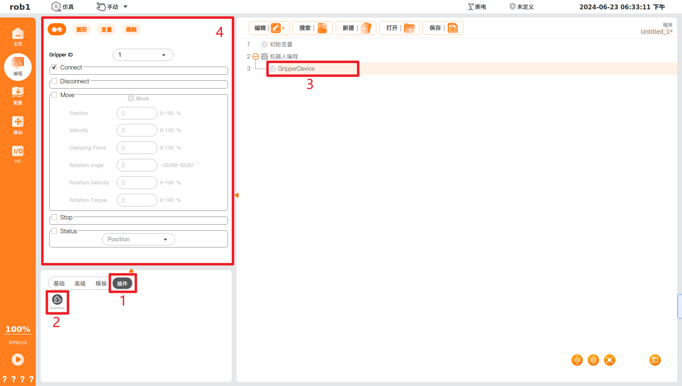Switch to the 基础 plugin category tab
Image resolution: width=682 pixels, height=386 pixels.
pyautogui.click(x=59, y=283)
